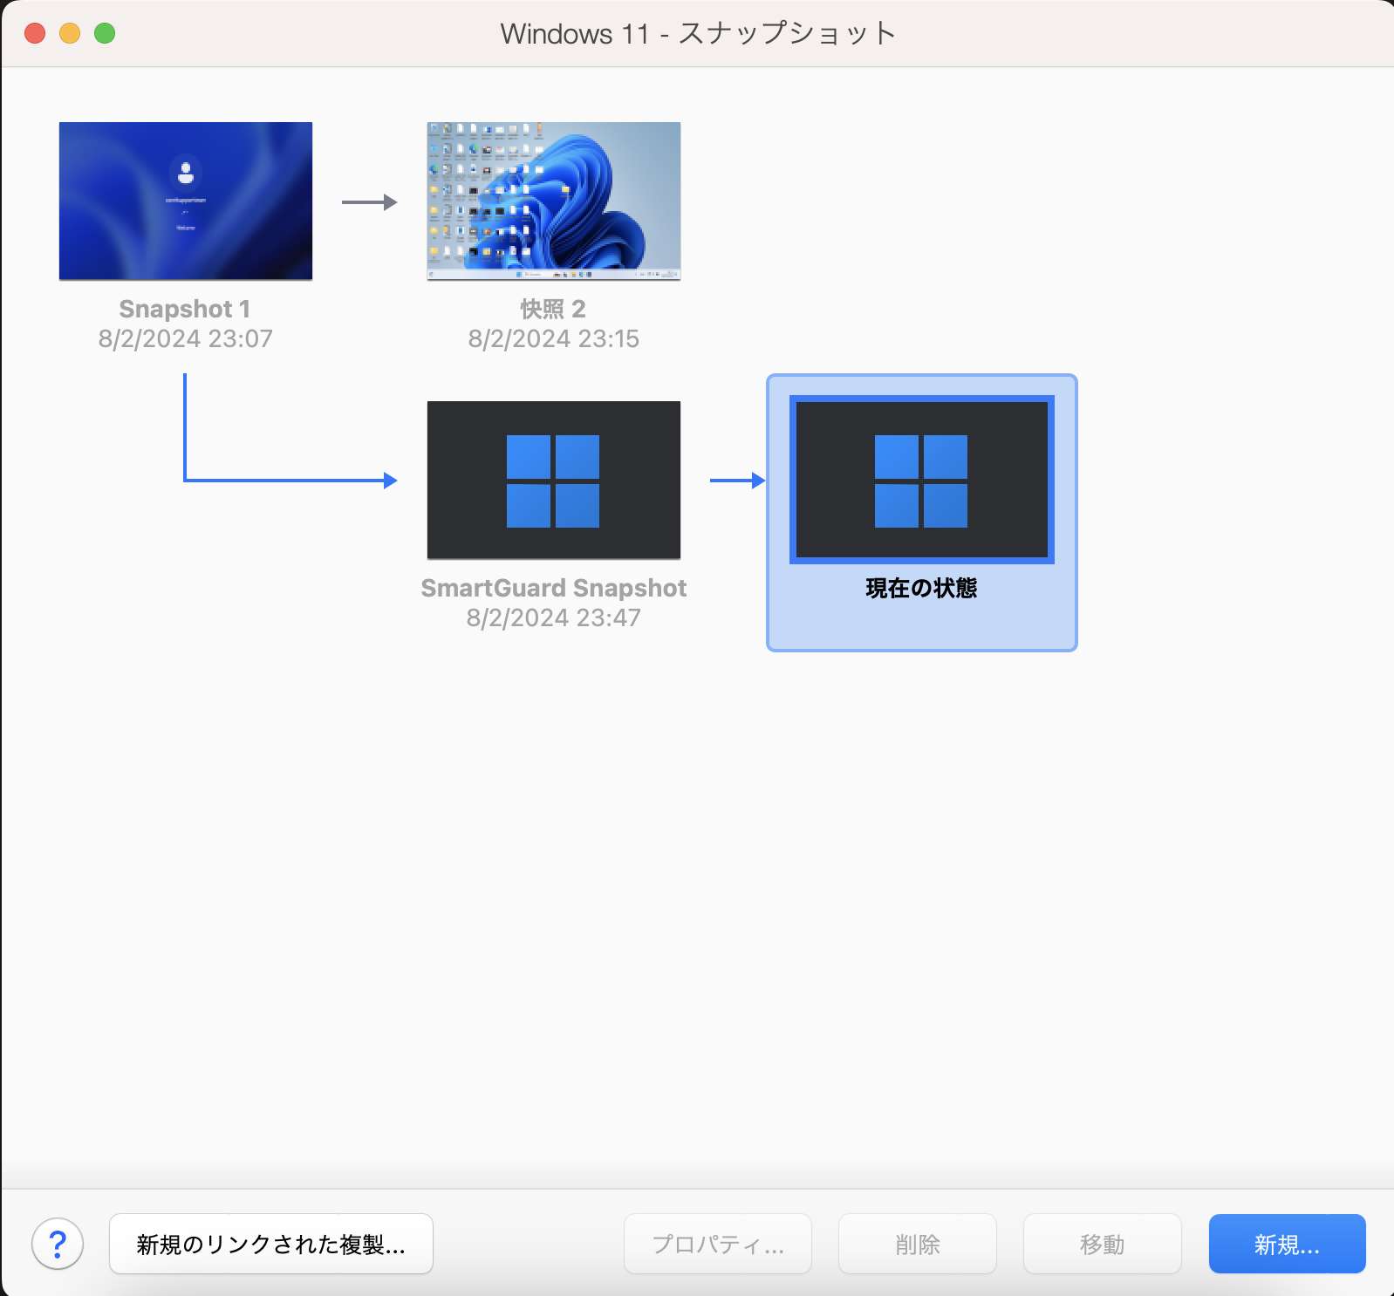Click the "快照 2" name label
Screen dimensions: 1394x1296
point(553,309)
